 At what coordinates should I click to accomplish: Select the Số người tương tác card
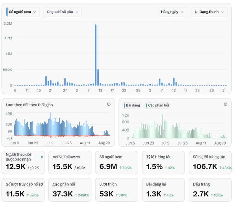point(210,162)
